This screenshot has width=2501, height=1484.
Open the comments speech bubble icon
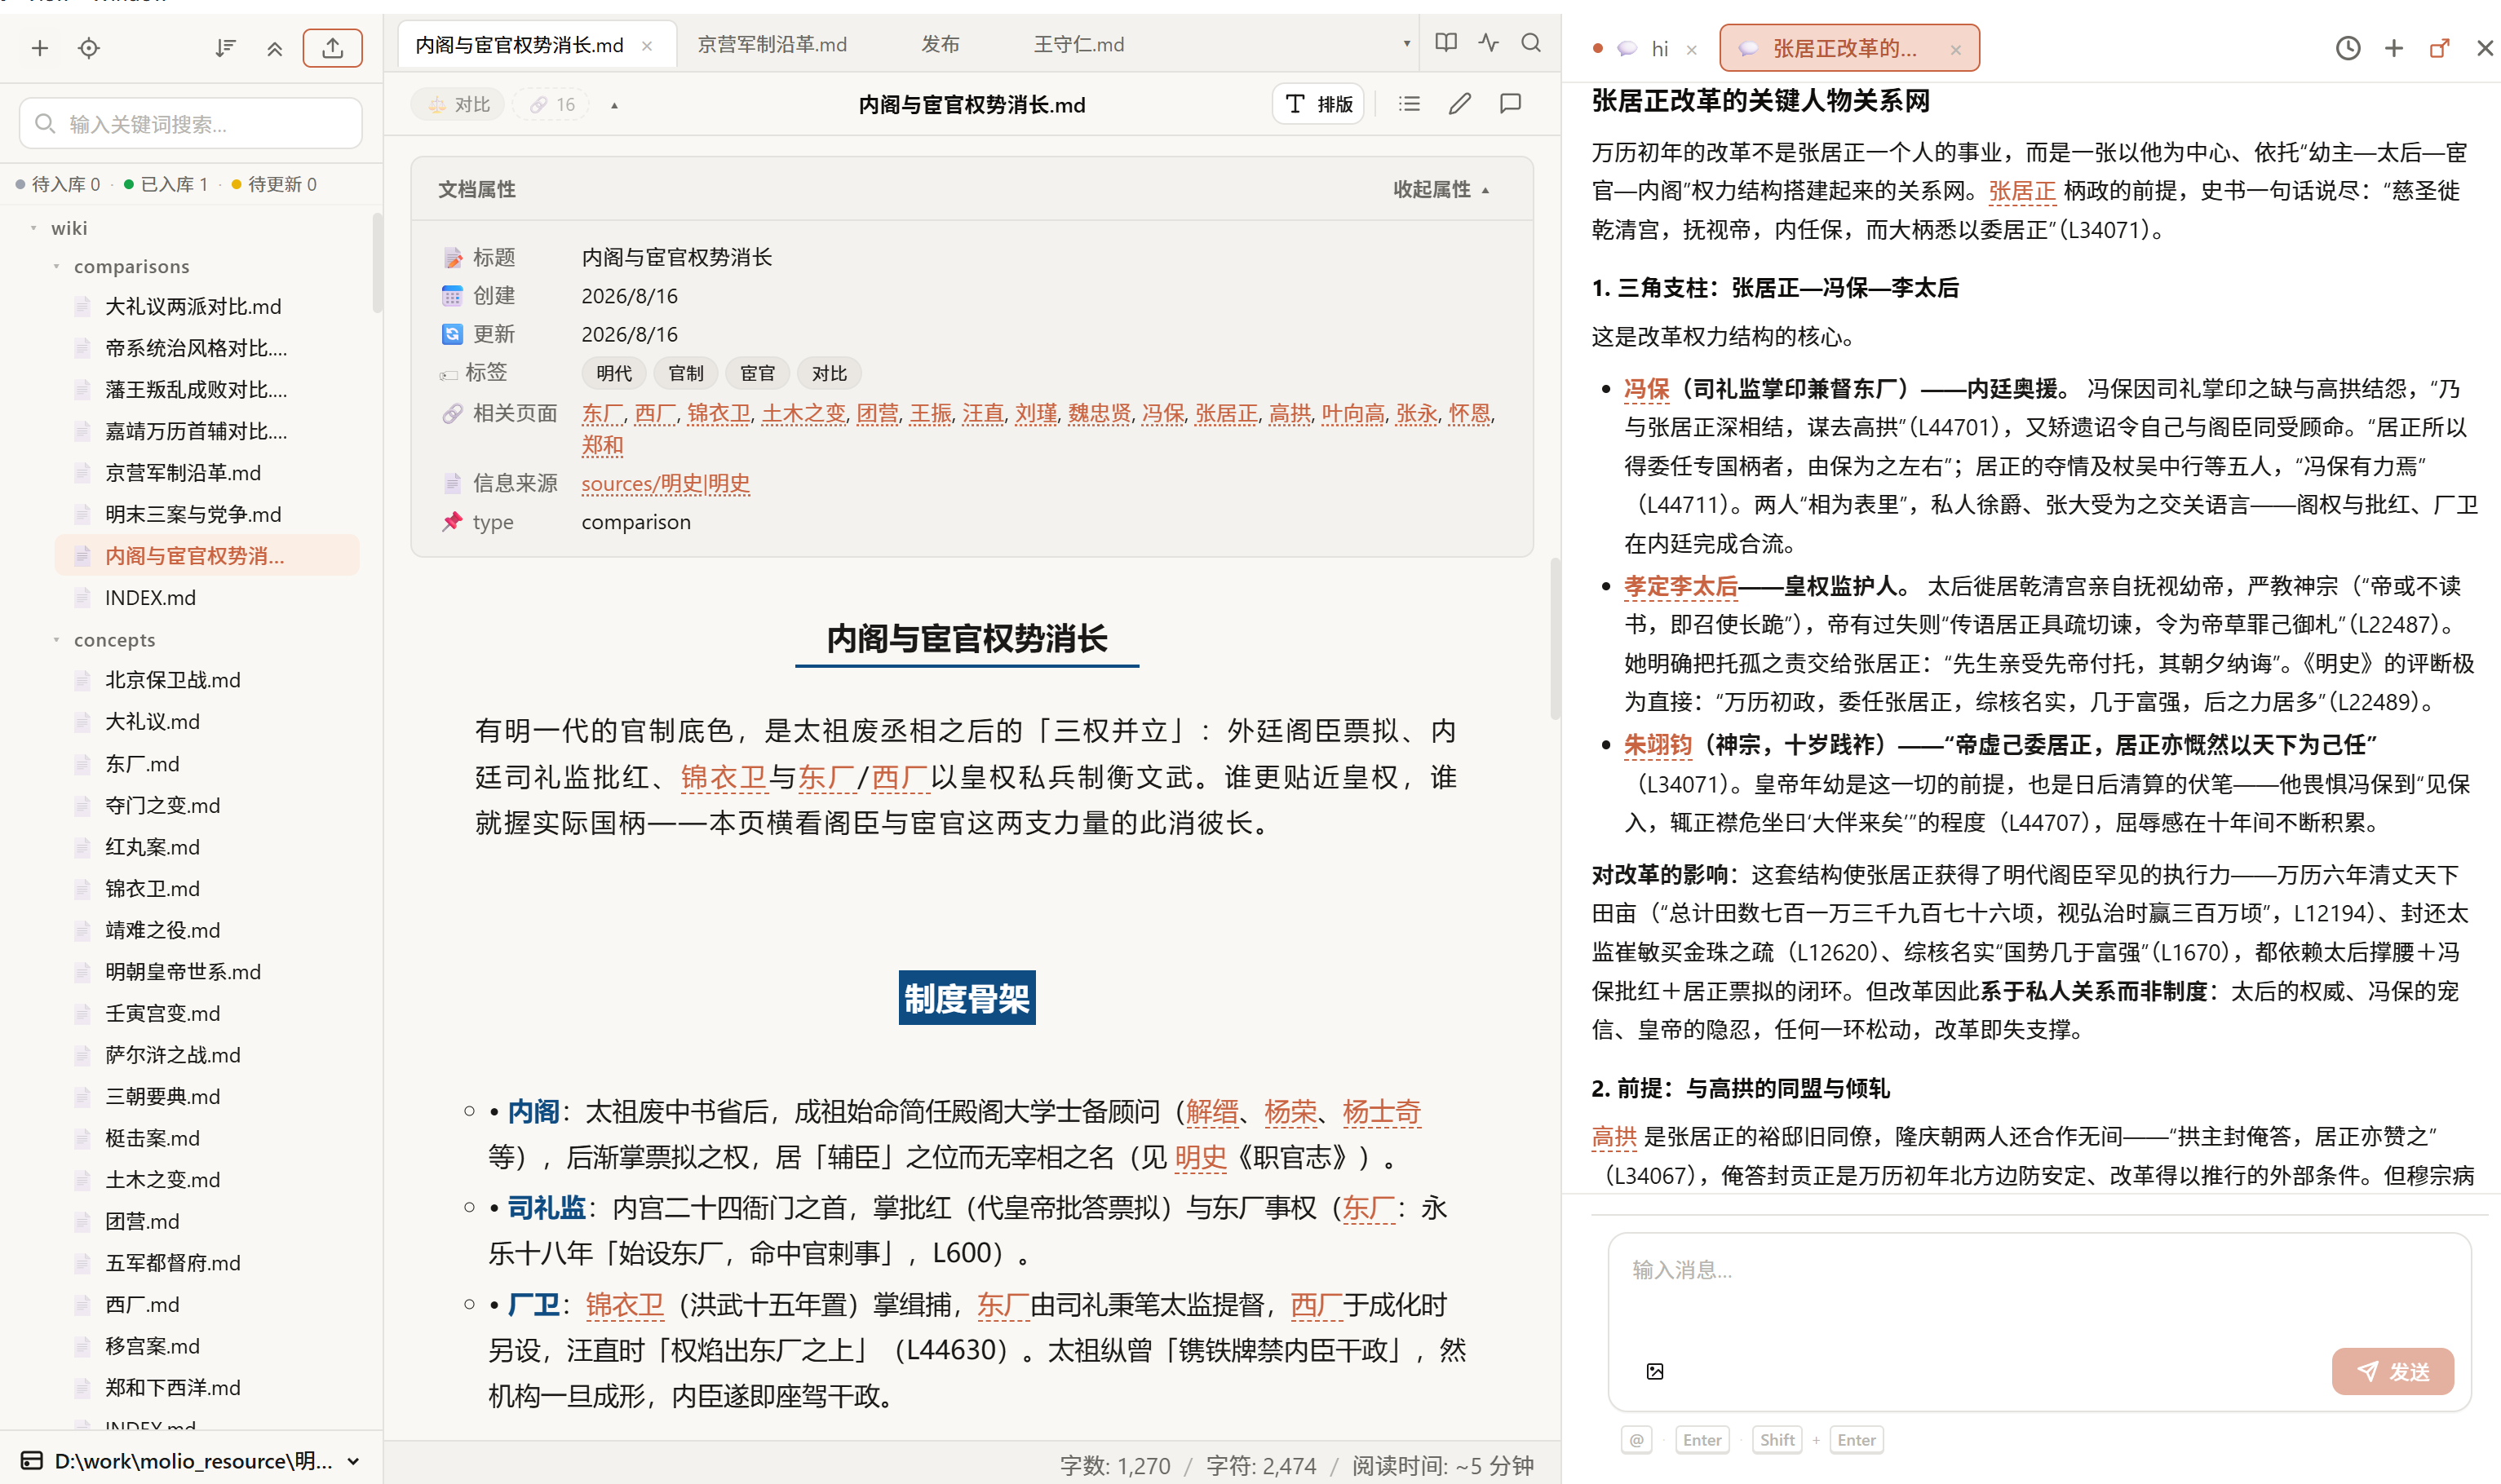(1511, 104)
